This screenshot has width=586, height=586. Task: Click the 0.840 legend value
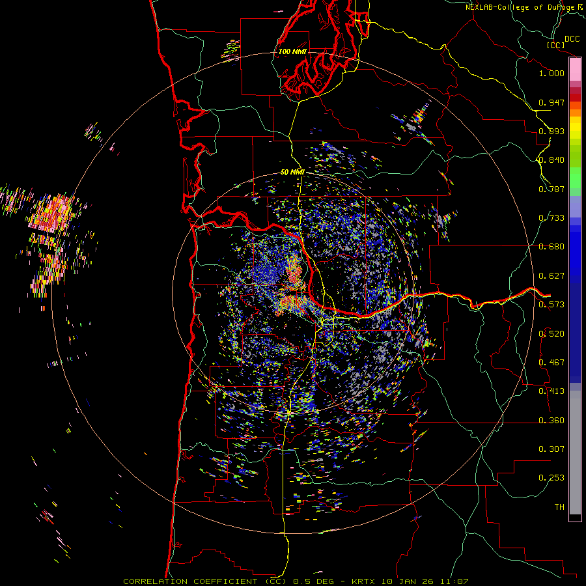551,160
